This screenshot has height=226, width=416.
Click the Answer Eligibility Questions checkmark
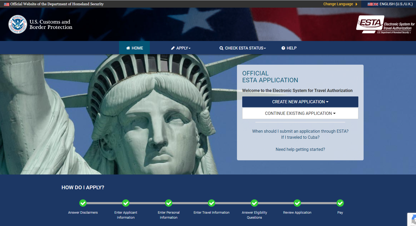[x=254, y=203]
